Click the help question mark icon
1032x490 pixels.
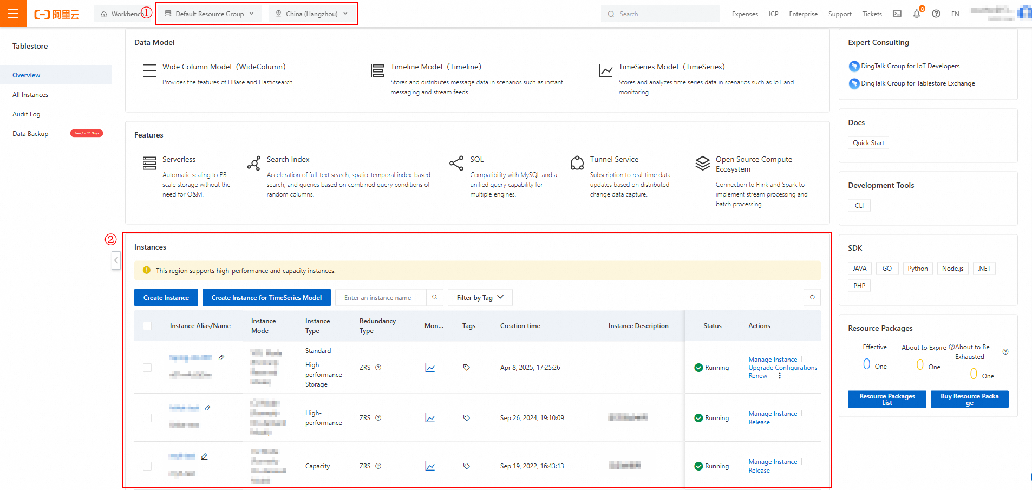click(936, 14)
